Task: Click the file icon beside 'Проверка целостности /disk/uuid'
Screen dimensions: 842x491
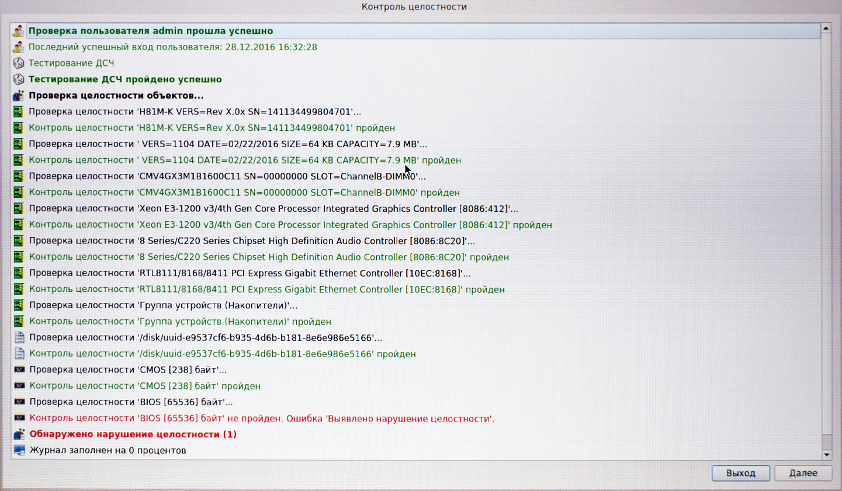Action: pos(19,337)
